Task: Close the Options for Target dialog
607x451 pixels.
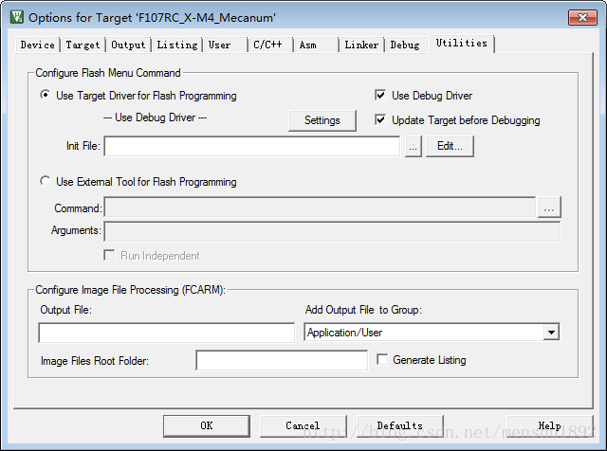Action: (x=582, y=17)
